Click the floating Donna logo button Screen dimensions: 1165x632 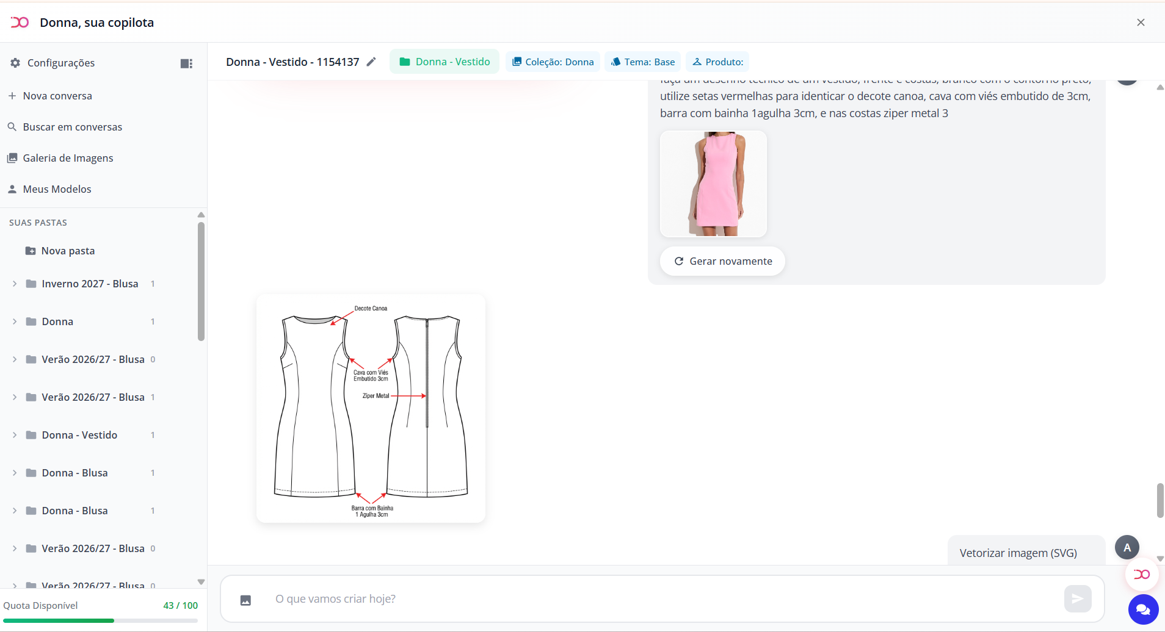(x=1142, y=574)
